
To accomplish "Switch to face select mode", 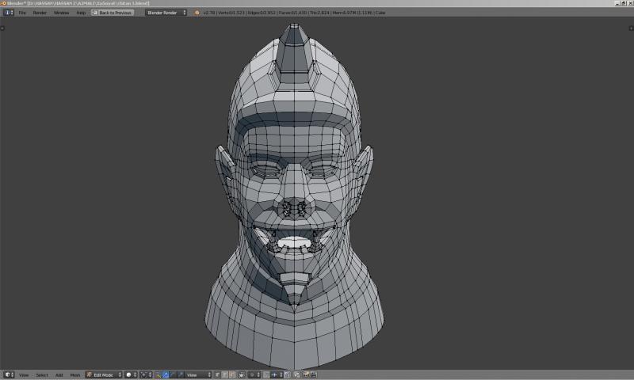I will pyautogui.click(x=232, y=374).
